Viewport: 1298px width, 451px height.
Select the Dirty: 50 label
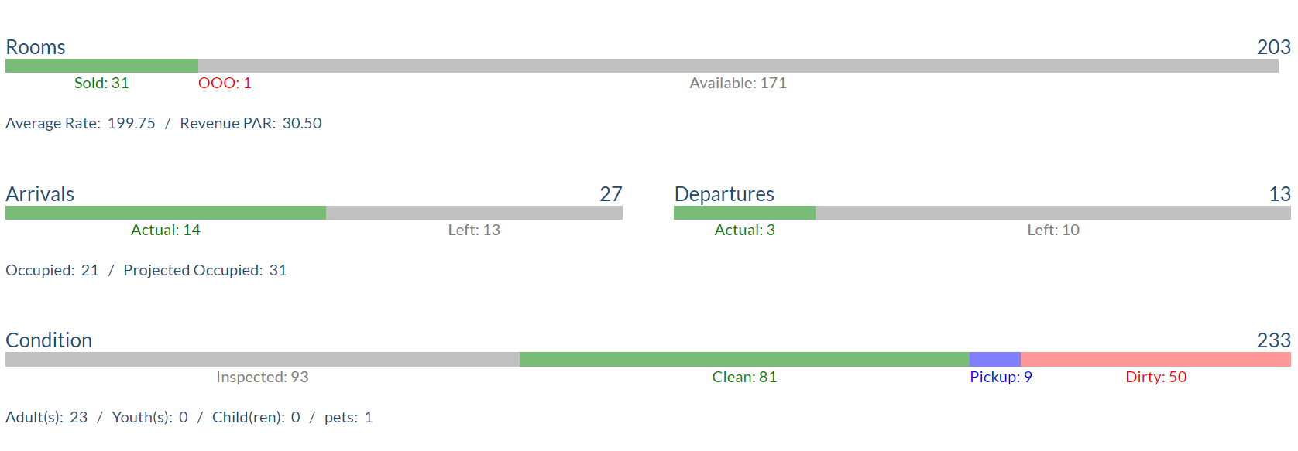pos(1155,377)
